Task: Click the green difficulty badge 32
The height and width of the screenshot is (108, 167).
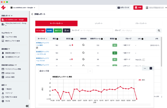Action: point(115,45)
